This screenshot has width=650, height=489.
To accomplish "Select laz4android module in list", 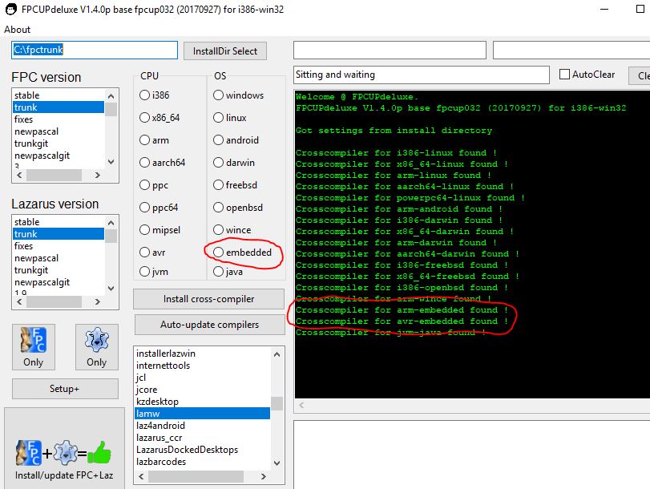I will 202,426.
